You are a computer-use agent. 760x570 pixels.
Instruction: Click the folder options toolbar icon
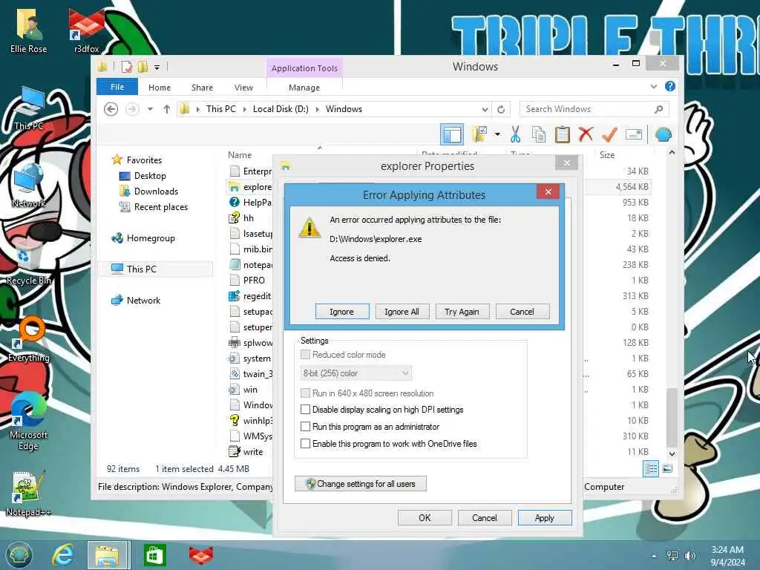click(479, 134)
